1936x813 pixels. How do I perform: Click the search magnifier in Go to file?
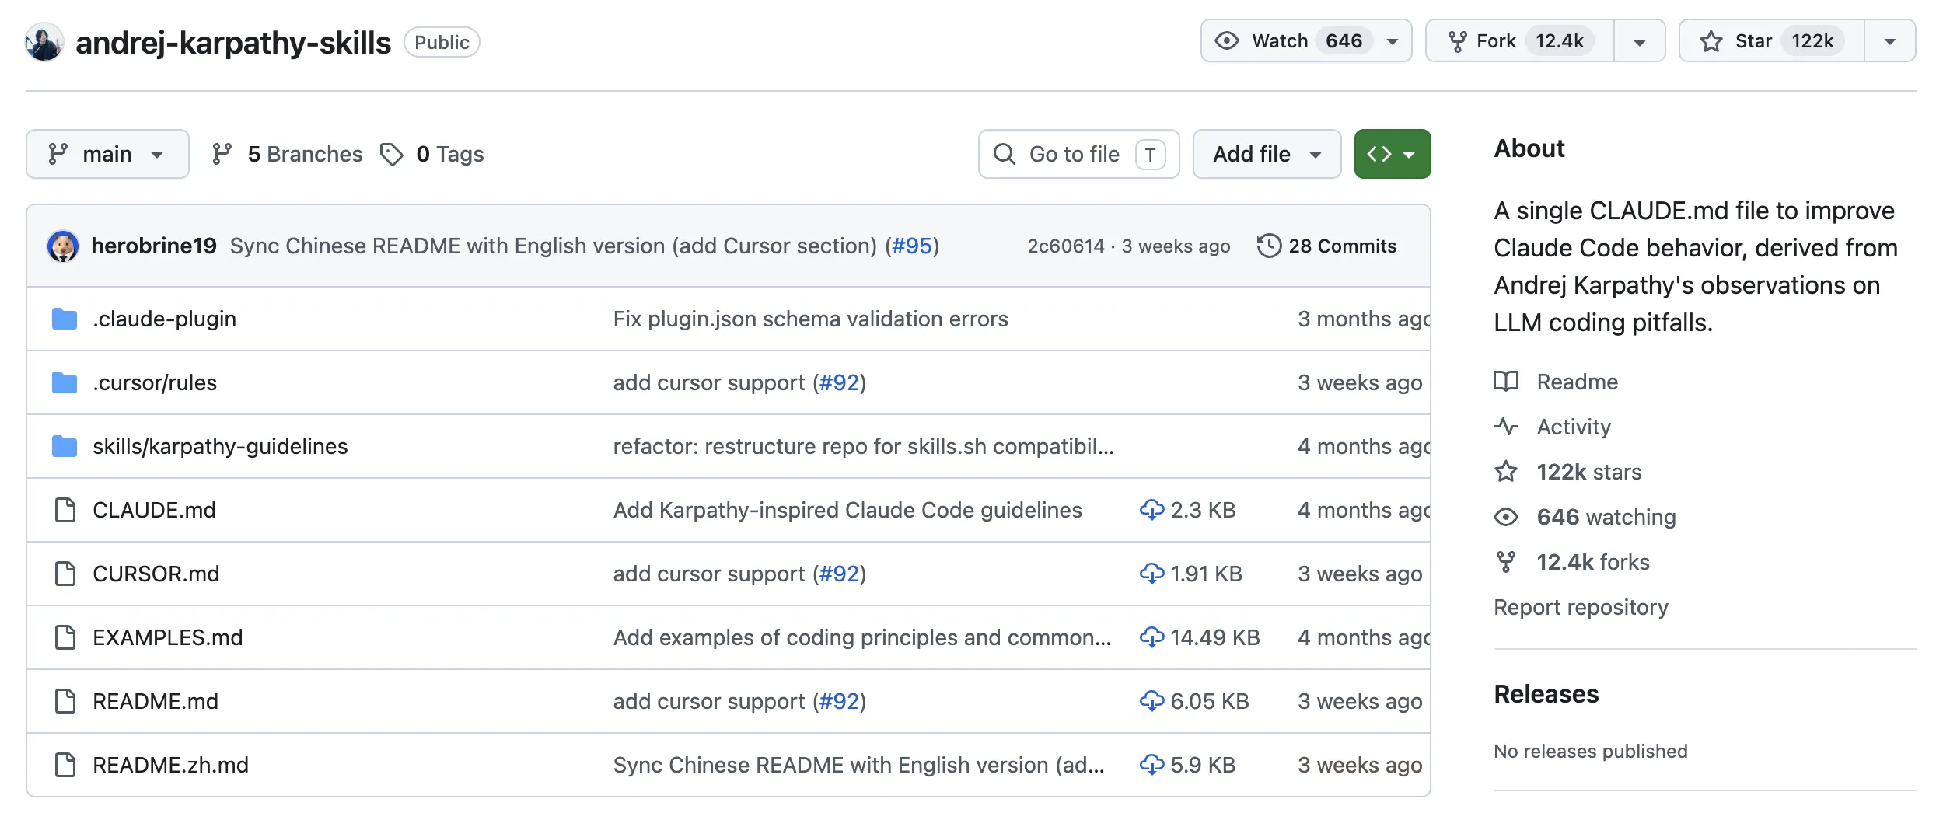[x=1005, y=154]
